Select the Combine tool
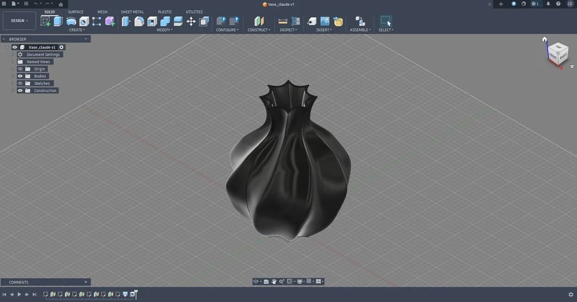 click(x=165, y=21)
